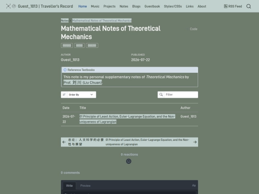This screenshot has width=259, height=194.
Task: Open the Styles/CSSs nav item
Action: tap(173, 6)
